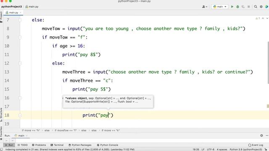Collapse the else block at line 12

pyautogui.click(x=20, y=63)
